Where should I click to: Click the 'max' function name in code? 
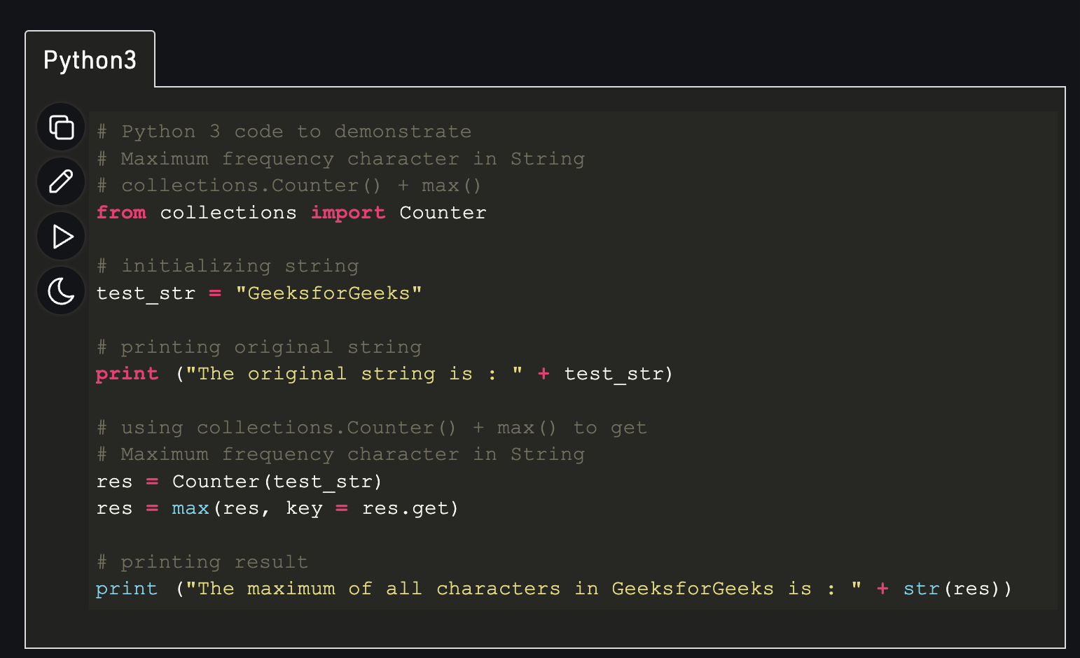tap(191, 508)
